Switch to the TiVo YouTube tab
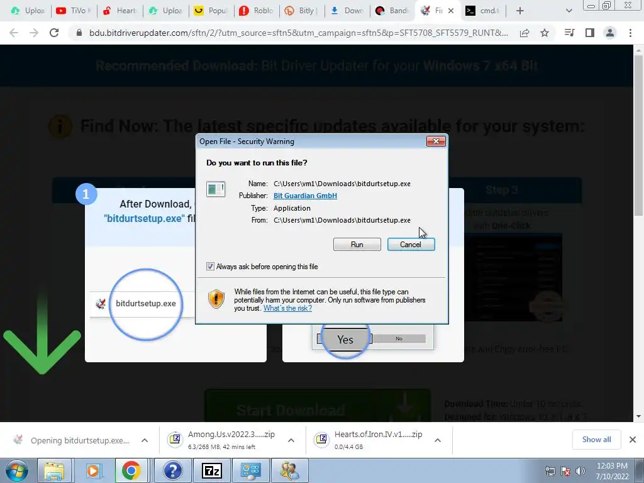Screen dimensions: 644x483 tap(74, 11)
